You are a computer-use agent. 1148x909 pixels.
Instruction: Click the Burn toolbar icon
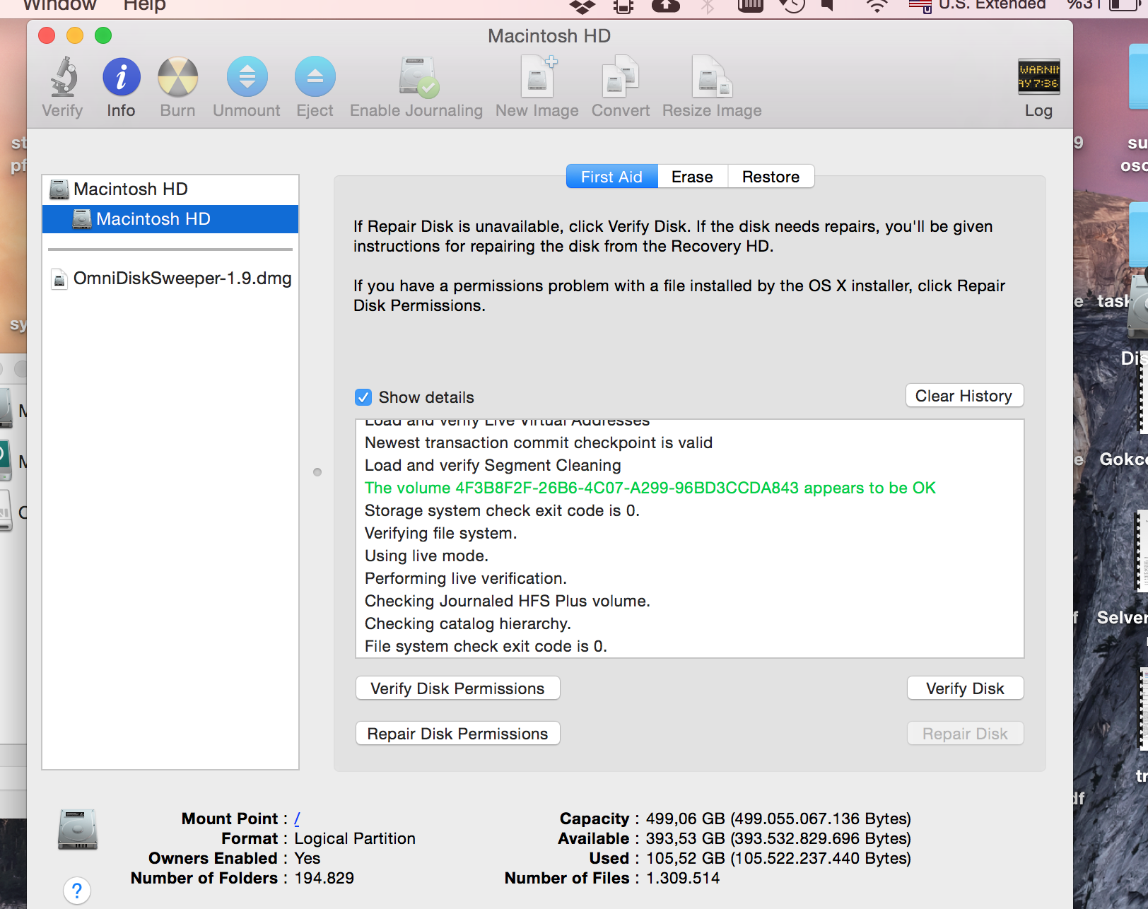[x=177, y=77]
